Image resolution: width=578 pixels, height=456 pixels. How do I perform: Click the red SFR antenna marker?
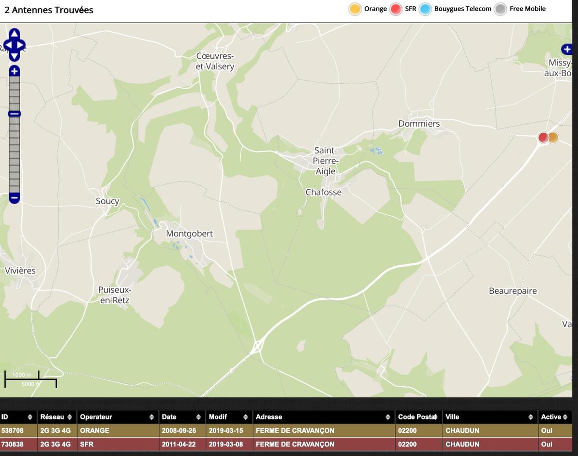[x=543, y=138]
